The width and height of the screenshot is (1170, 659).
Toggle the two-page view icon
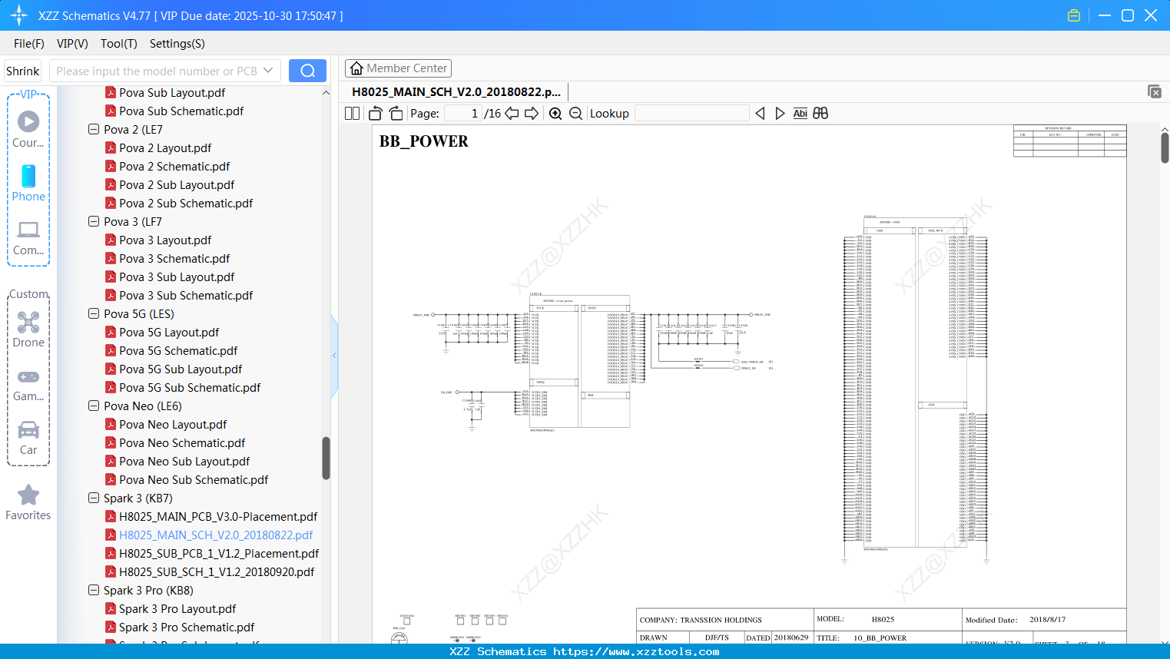point(352,114)
